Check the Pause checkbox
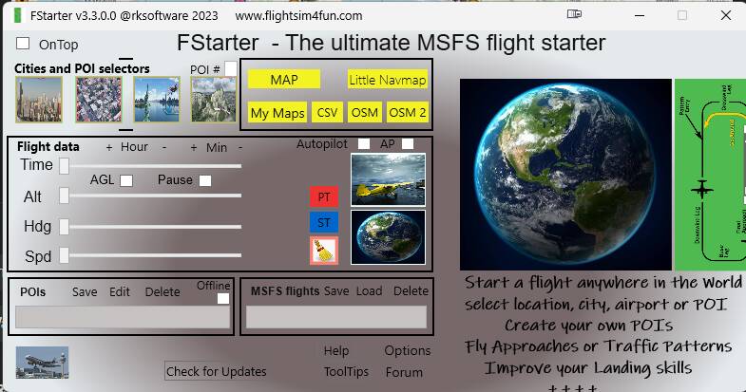Screen dimensions: 746x392 click(205, 180)
